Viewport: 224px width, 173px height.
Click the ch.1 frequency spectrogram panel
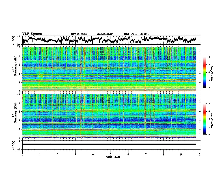tap(109, 69)
